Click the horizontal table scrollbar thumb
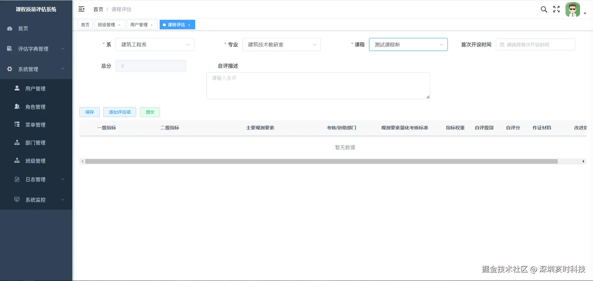The image size is (593, 281). pos(322,161)
